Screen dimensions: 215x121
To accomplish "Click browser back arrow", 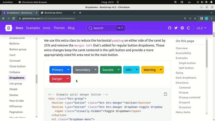I will (3, 18).
